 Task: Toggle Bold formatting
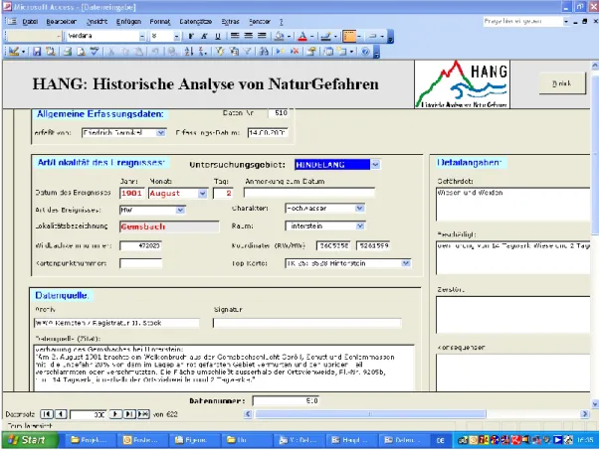191,36
